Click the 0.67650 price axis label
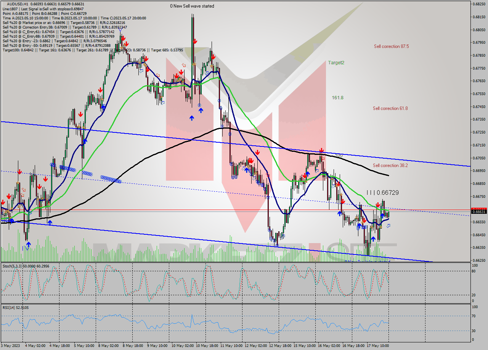 pyautogui.click(x=480, y=81)
